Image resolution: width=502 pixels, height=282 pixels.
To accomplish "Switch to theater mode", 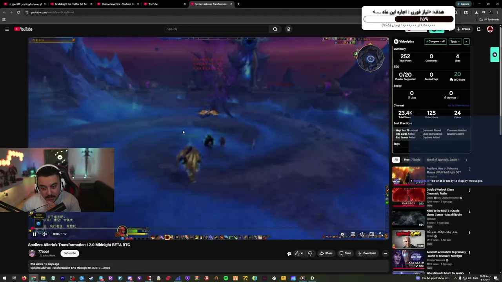I will 371,234.
